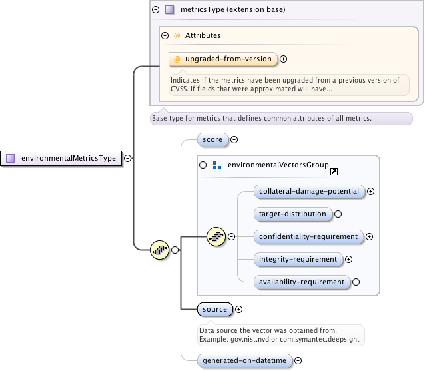Expand the generated-on-datetime plus button
Screen dimensions: 425x371
coord(298,361)
